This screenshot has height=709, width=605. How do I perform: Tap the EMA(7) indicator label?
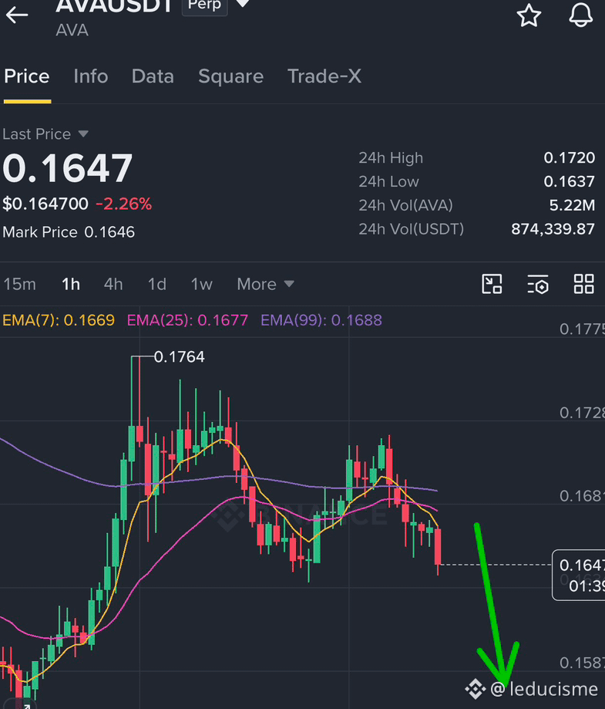click(x=59, y=320)
